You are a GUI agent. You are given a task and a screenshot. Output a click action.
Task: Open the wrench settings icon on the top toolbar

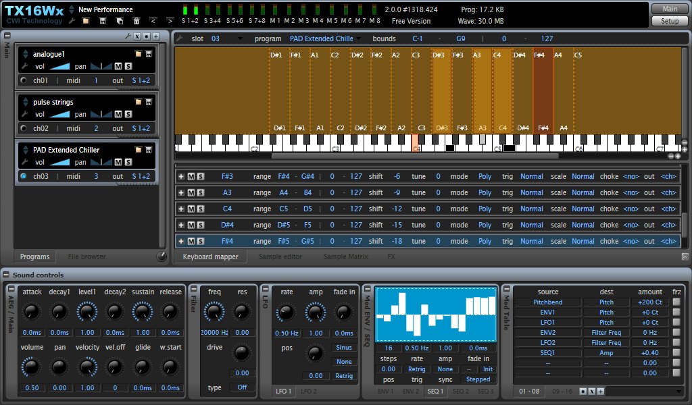tap(72, 21)
